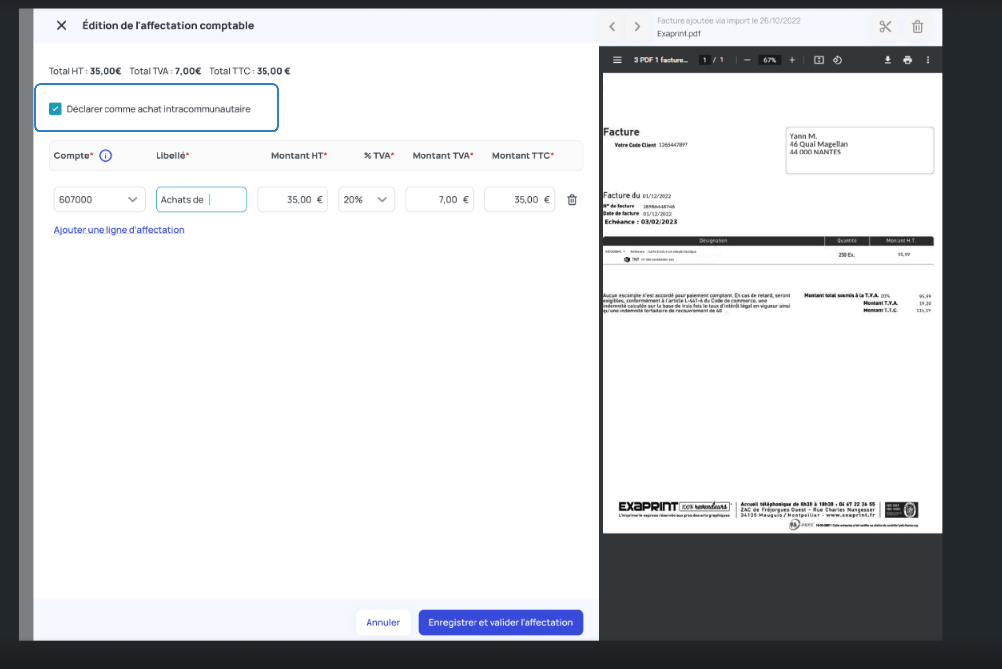This screenshot has width=1002, height=669.
Task: Click the scissors split document icon
Action: (x=885, y=26)
